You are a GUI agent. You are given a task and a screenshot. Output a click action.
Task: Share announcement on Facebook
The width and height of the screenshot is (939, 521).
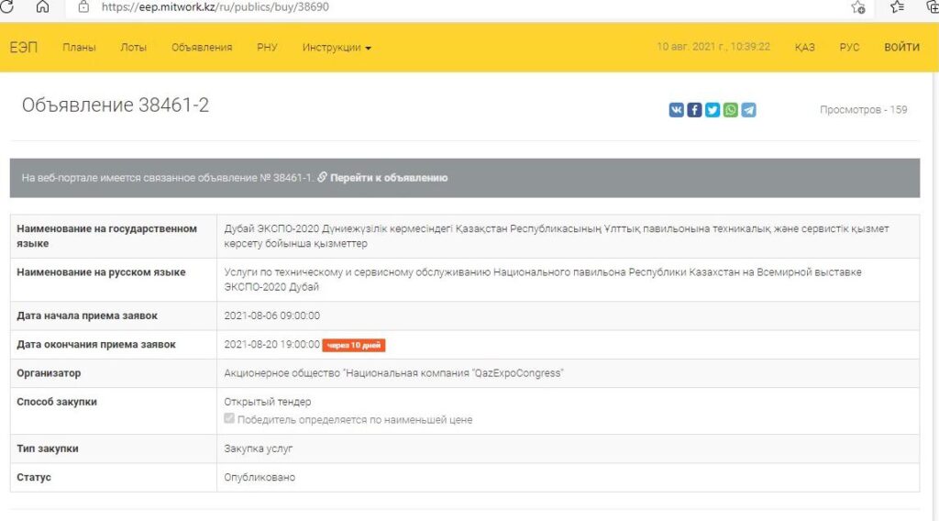pos(694,110)
